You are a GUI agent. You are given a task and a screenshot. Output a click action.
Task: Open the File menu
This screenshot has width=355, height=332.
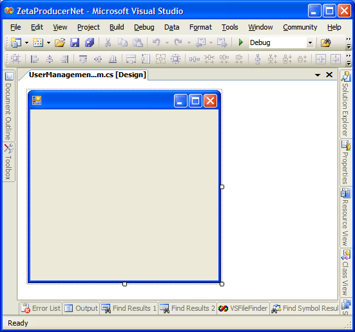click(x=15, y=27)
